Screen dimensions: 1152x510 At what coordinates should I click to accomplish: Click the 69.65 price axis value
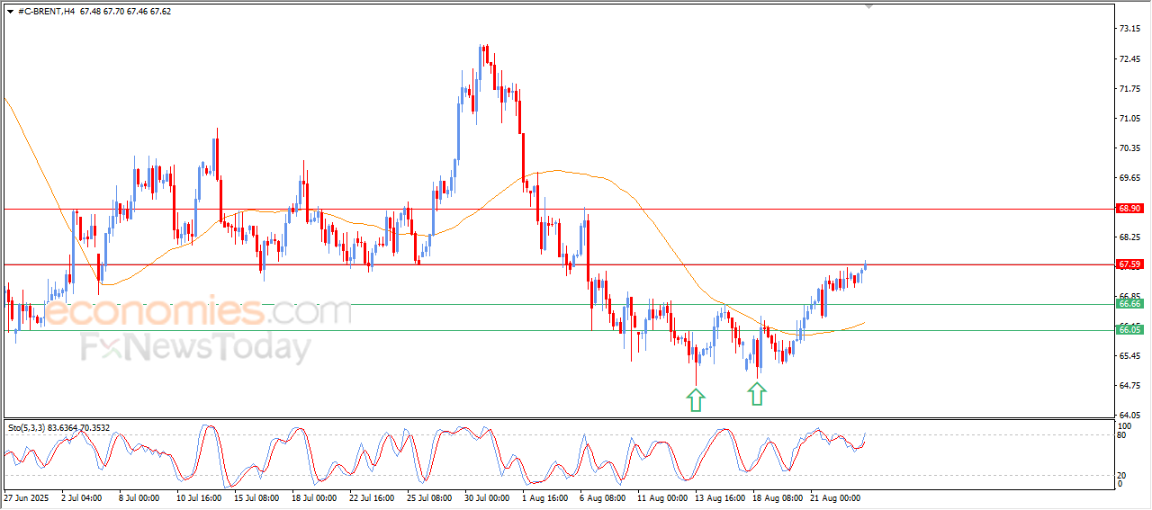click(1129, 177)
